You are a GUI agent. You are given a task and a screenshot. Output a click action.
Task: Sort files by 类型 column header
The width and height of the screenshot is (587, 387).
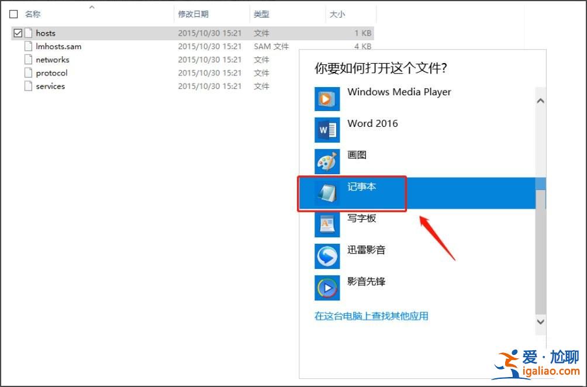(x=262, y=13)
